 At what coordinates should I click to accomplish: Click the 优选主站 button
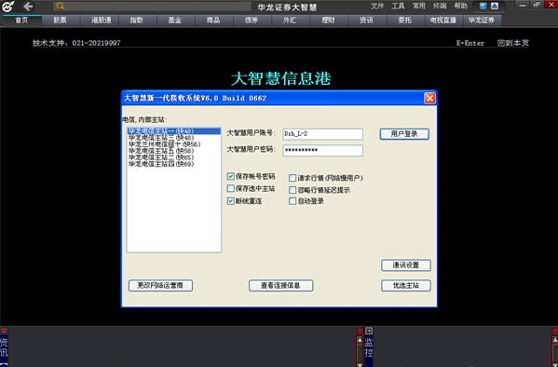click(405, 285)
